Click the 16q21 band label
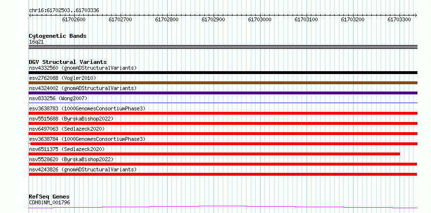This screenshot has width=431, height=213. click(x=36, y=42)
